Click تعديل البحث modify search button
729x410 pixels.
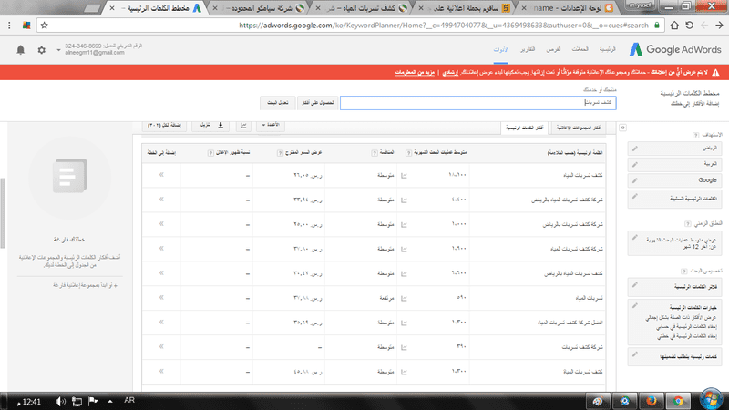coord(278,103)
